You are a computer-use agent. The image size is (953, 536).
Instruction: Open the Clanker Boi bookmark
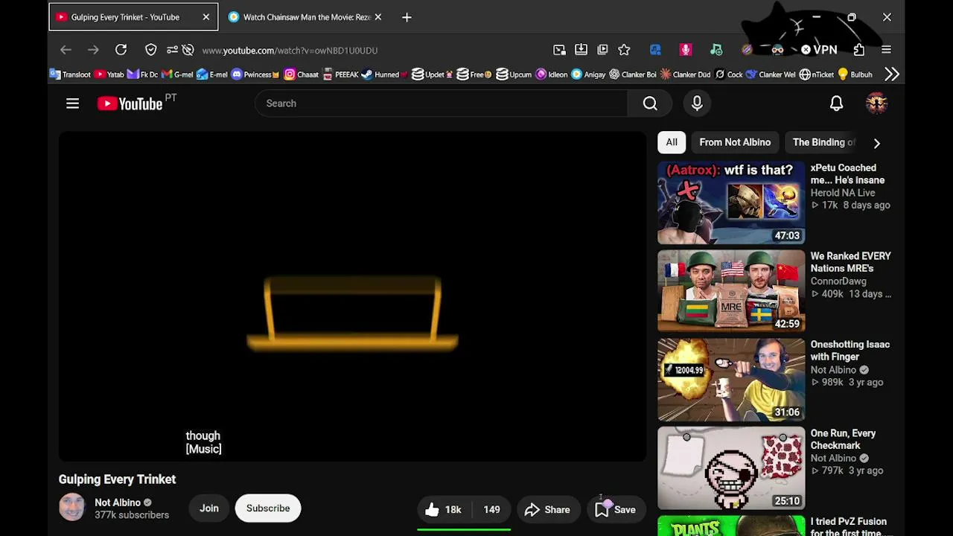(633, 74)
